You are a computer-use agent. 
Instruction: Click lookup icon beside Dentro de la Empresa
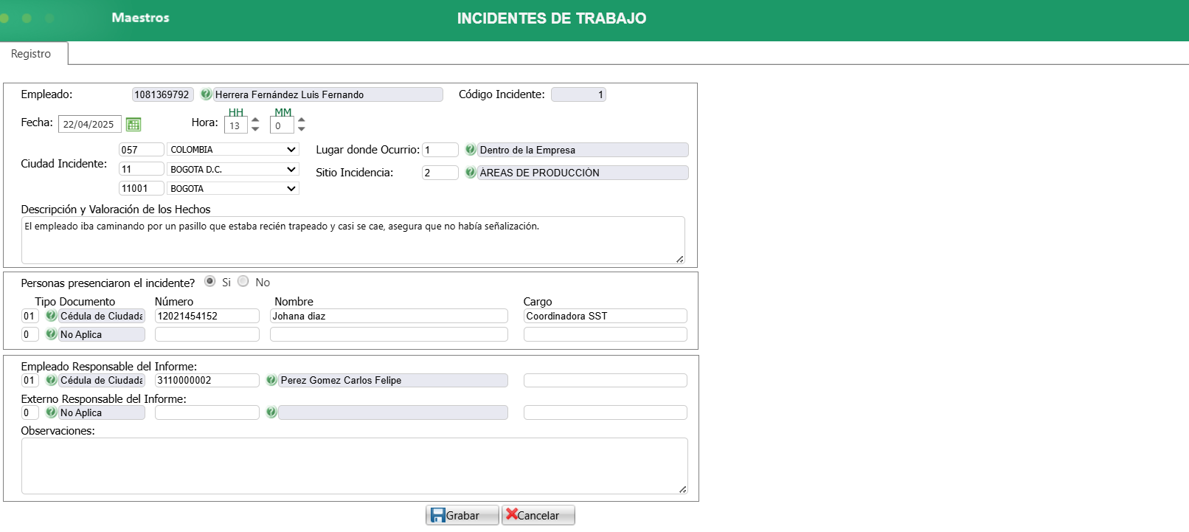[x=471, y=150]
